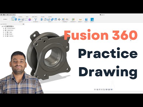This screenshot has height=107, width=143.
Task: Click the document tab title at top
Action: pos(102,15)
